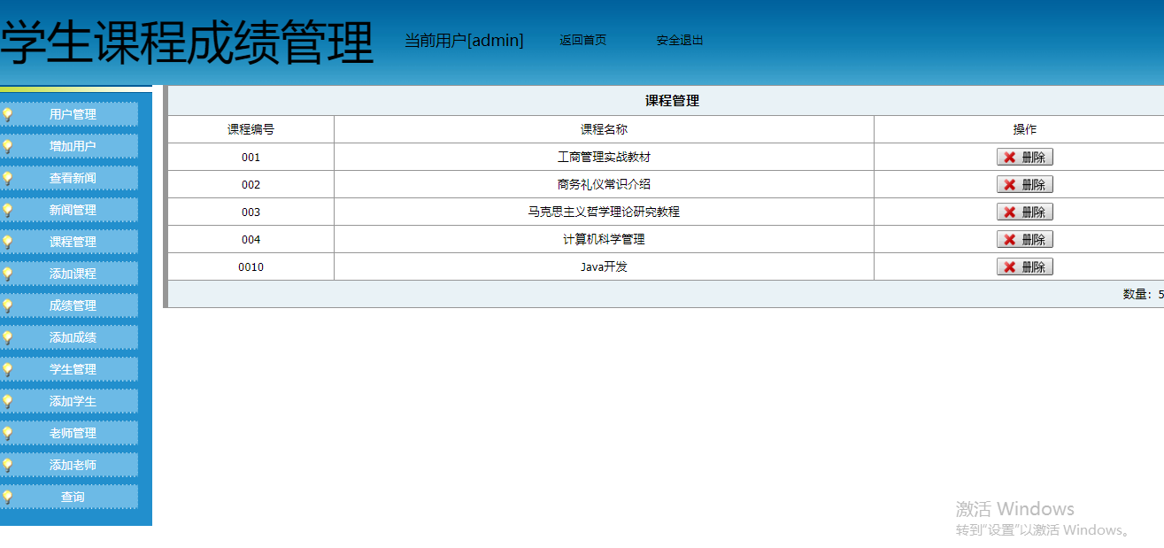Click course number cell 004
This screenshot has width=1164, height=548.
pyautogui.click(x=251, y=239)
